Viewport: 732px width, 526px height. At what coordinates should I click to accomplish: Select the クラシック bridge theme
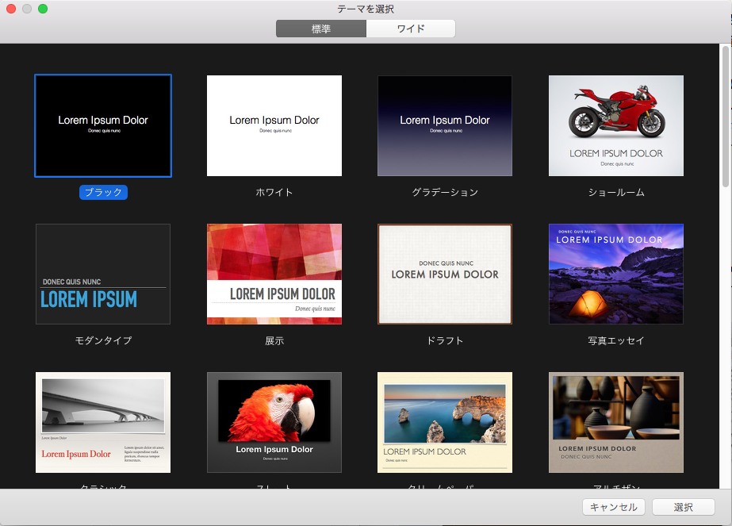pyautogui.click(x=102, y=422)
